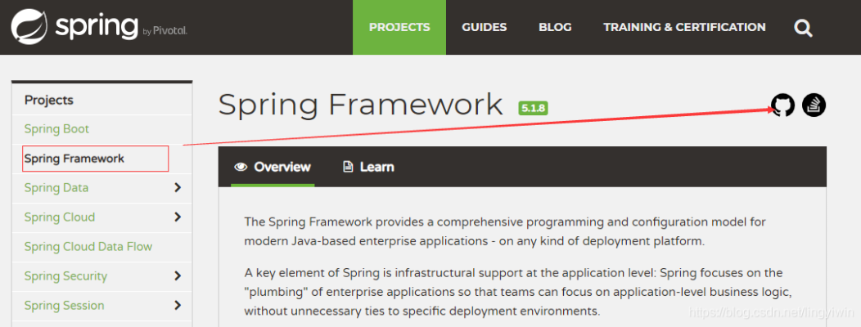Image resolution: width=861 pixels, height=327 pixels.
Task: Open the Spring Boot project link
Action: point(56,129)
